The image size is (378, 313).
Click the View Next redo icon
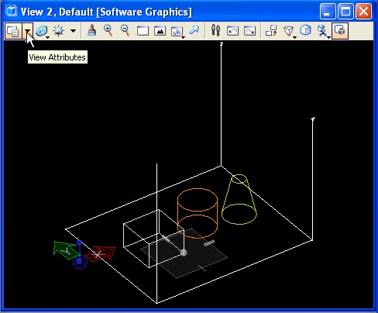(x=249, y=31)
